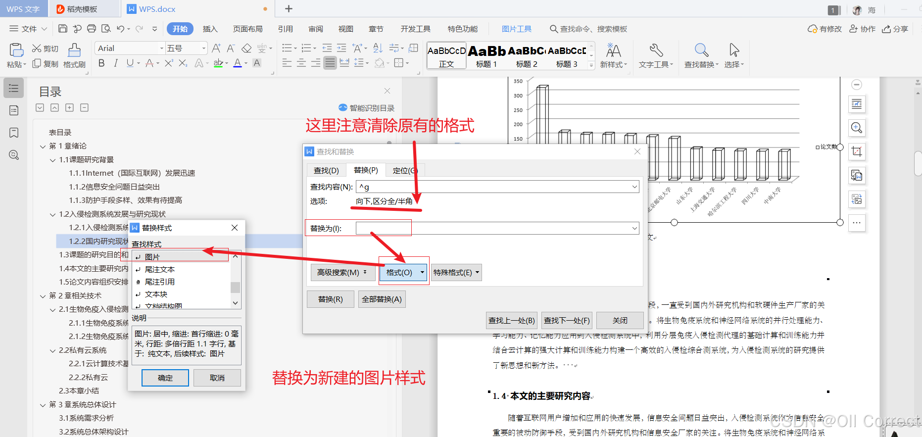Click the style list scrollbar down arrow
Viewport: 922px width, 437px height.
pyautogui.click(x=236, y=302)
